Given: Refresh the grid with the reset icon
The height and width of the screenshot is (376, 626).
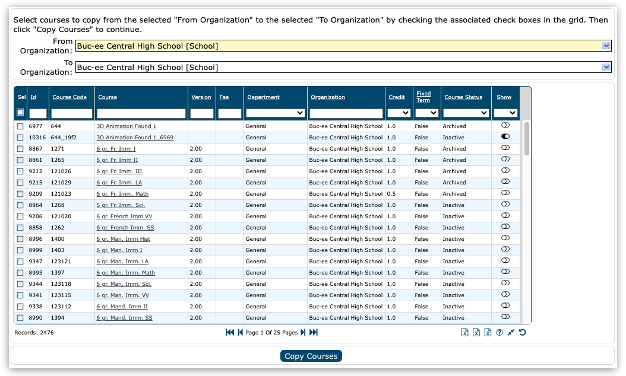Looking at the screenshot, I should click(x=522, y=332).
